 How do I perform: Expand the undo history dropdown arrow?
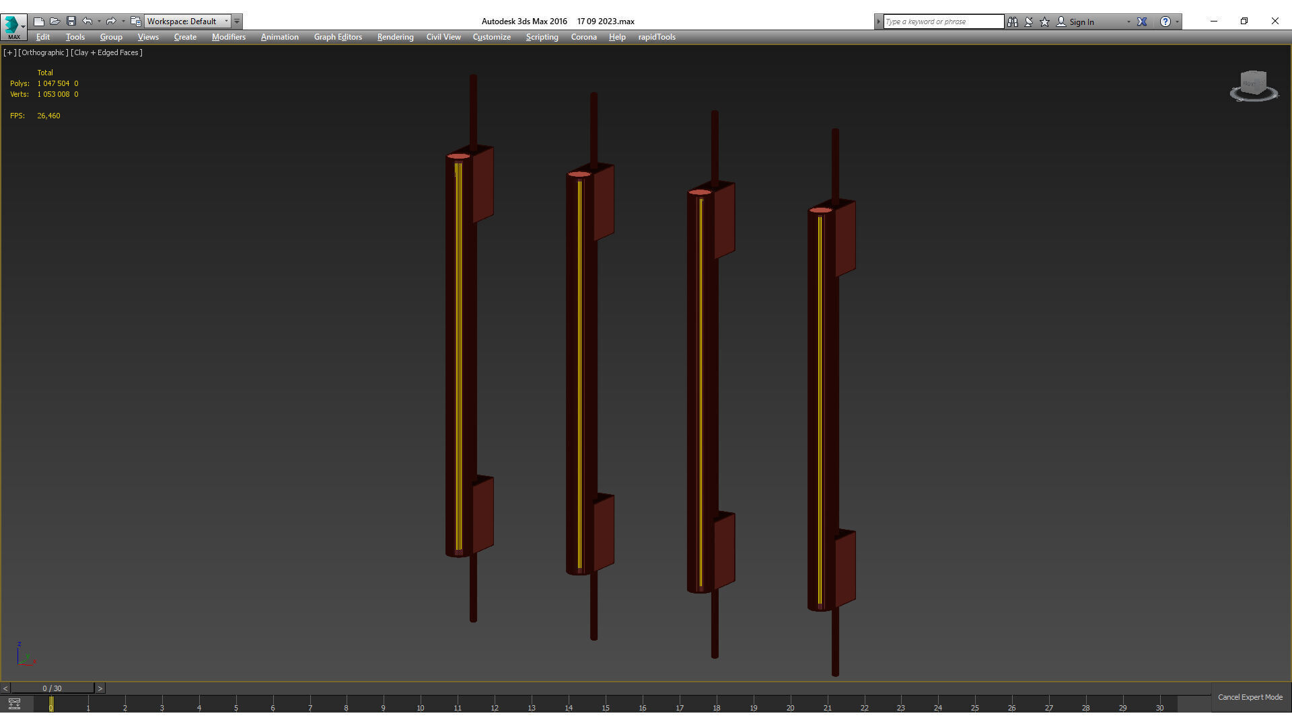click(x=99, y=22)
